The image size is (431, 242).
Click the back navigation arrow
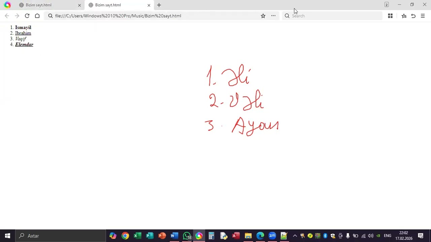[x=7, y=16]
